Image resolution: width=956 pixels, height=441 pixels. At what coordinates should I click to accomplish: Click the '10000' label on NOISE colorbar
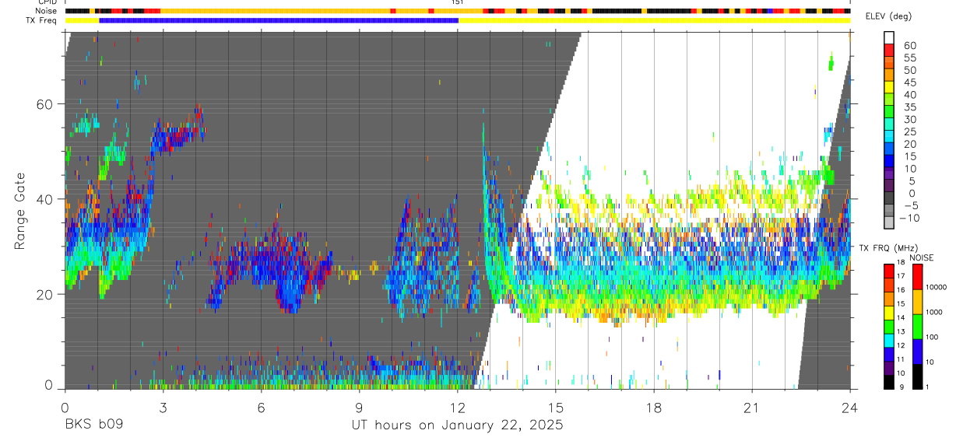[x=936, y=287]
